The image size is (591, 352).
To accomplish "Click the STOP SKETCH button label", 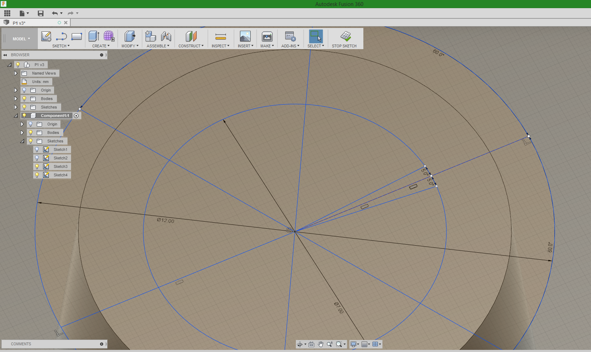I will pyautogui.click(x=344, y=46).
